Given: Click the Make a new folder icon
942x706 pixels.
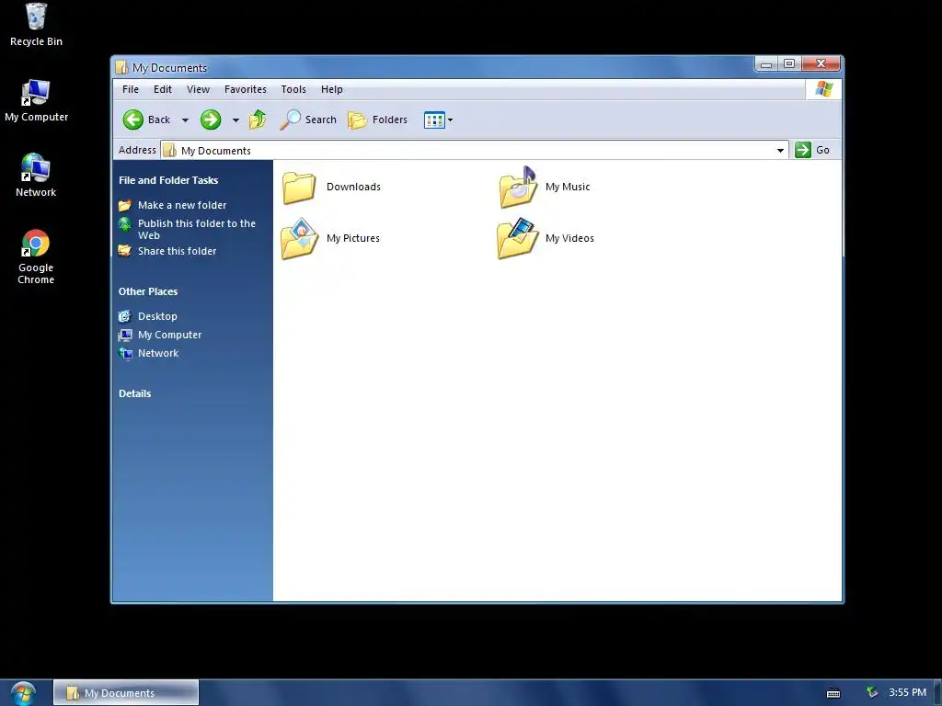Looking at the screenshot, I should pyautogui.click(x=124, y=205).
